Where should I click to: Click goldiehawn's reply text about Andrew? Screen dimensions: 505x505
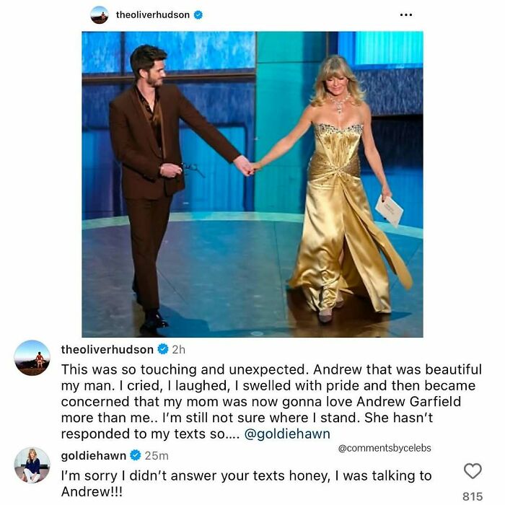247,484
